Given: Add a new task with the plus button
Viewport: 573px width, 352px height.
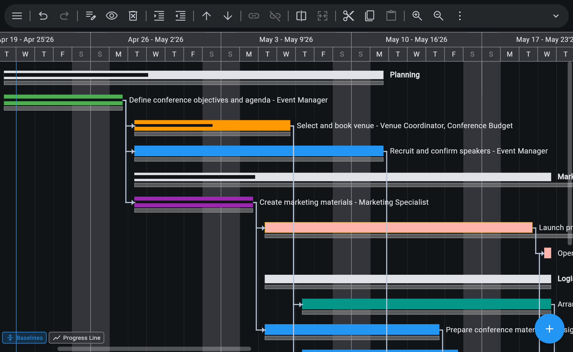Looking at the screenshot, I should pos(550,329).
